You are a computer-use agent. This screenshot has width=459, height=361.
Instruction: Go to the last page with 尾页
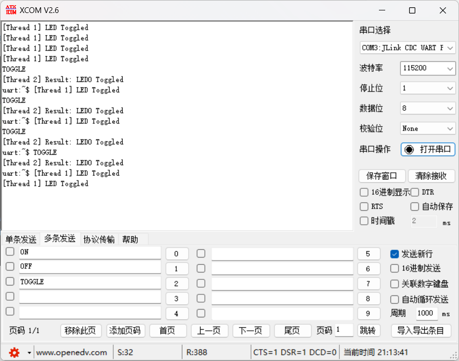[293, 331]
